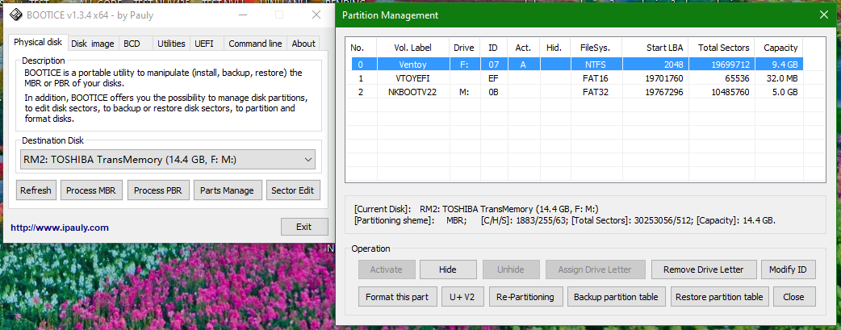The height and width of the screenshot is (330, 841).
Task: Click the 5.0 GB capacity cell
Action: 779,92
